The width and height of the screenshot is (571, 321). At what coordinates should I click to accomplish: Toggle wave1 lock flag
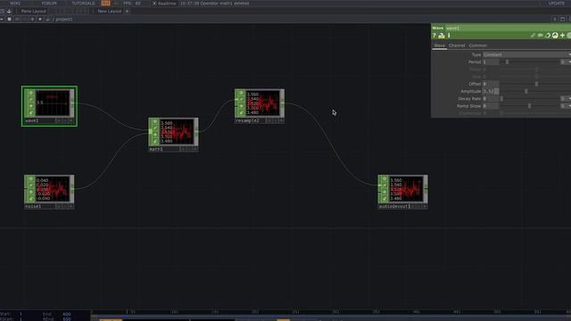(x=31, y=106)
